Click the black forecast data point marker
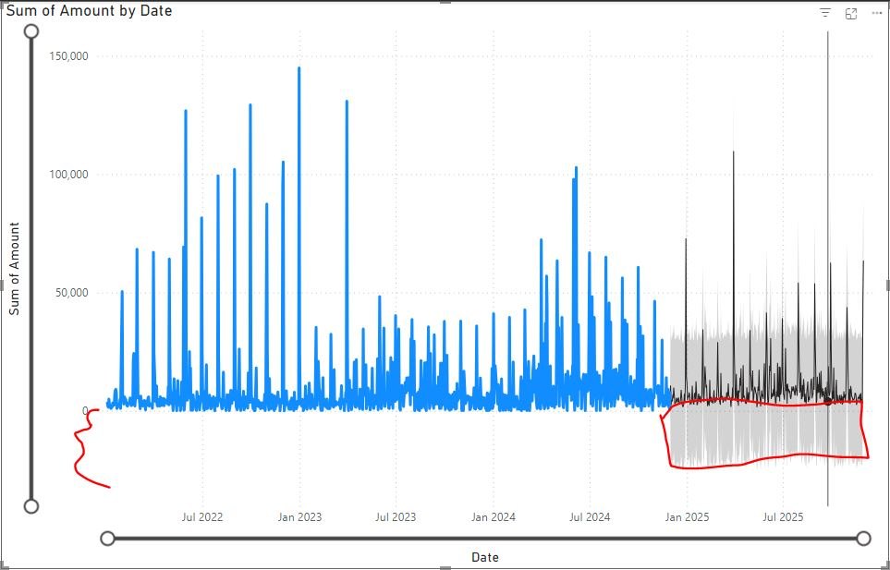The width and height of the screenshot is (890, 570). [827, 402]
